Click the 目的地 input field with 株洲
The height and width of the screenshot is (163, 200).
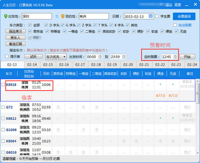pyautogui.click(x=94, y=16)
